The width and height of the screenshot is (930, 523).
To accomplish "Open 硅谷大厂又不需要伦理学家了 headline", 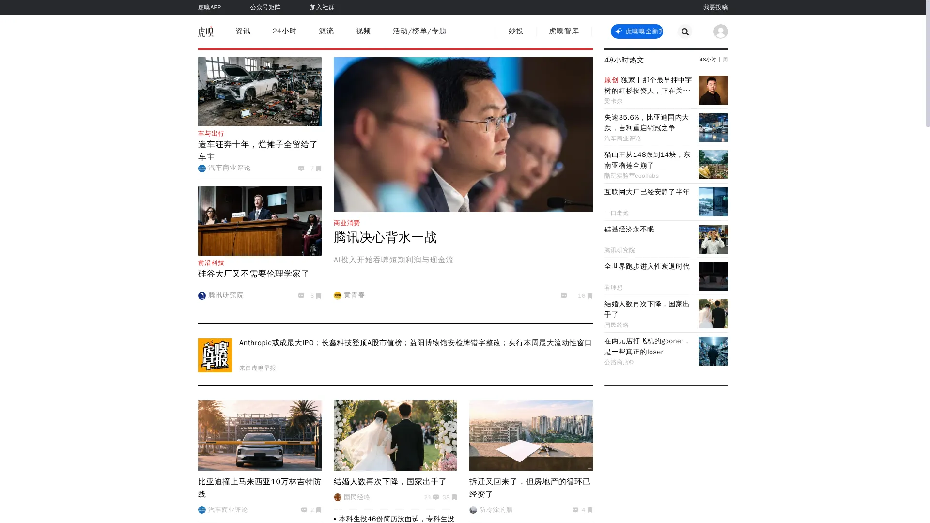I will pos(253,274).
